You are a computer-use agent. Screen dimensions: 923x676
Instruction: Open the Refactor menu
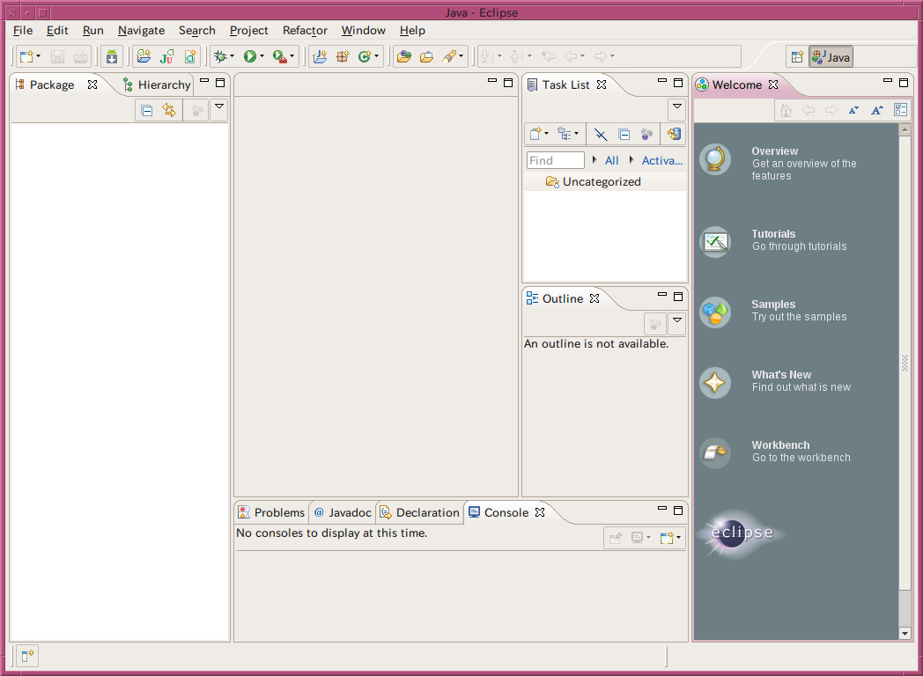(x=305, y=31)
